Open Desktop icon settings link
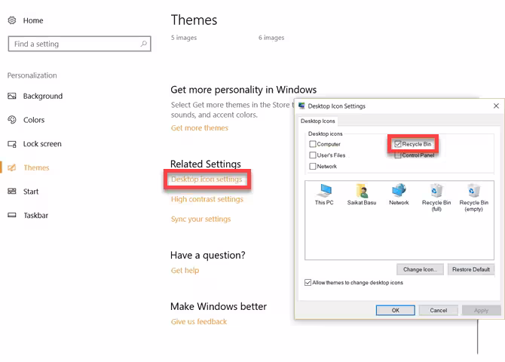 pyautogui.click(x=207, y=179)
